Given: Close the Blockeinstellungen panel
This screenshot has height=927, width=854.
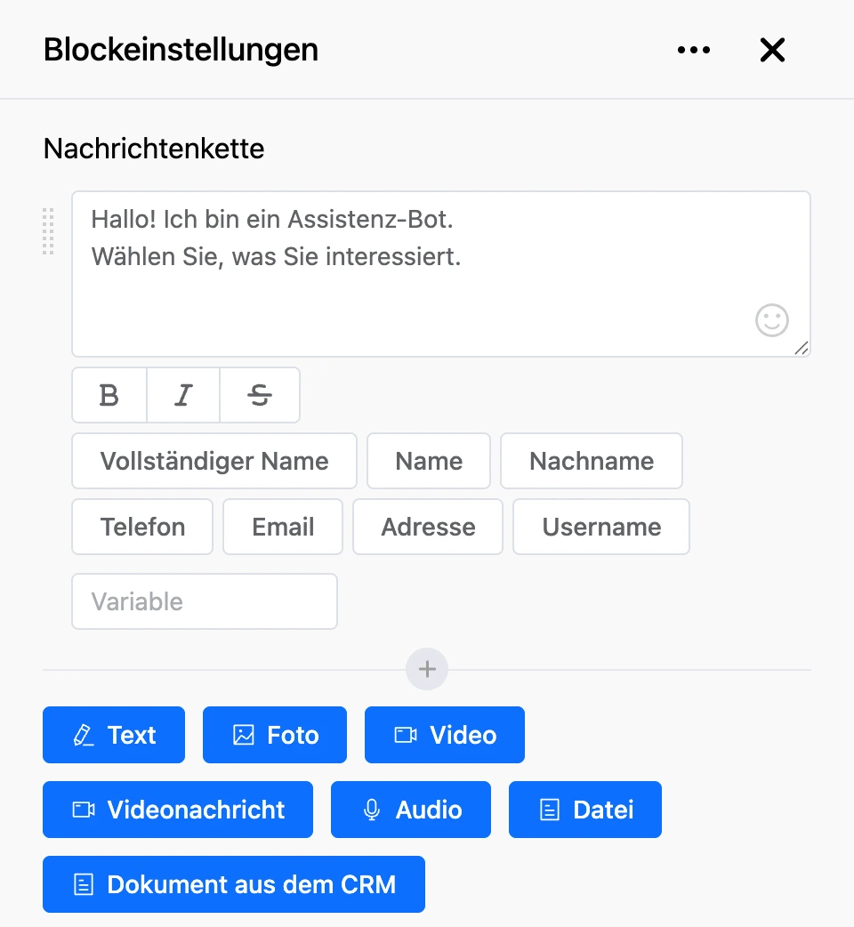Looking at the screenshot, I should 772,50.
